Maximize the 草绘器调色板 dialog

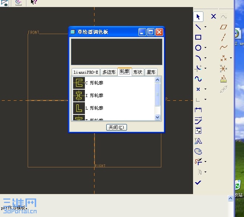pyautogui.click(x=151, y=32)
